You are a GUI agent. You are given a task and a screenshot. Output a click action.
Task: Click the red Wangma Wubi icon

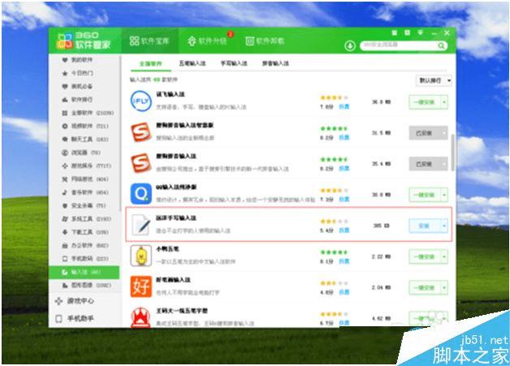140,317
